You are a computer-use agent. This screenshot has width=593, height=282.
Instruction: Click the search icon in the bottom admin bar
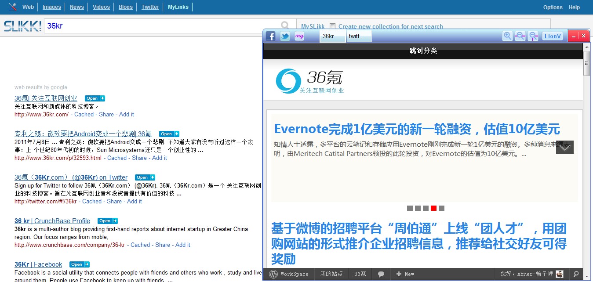click(x=576, y=274)
